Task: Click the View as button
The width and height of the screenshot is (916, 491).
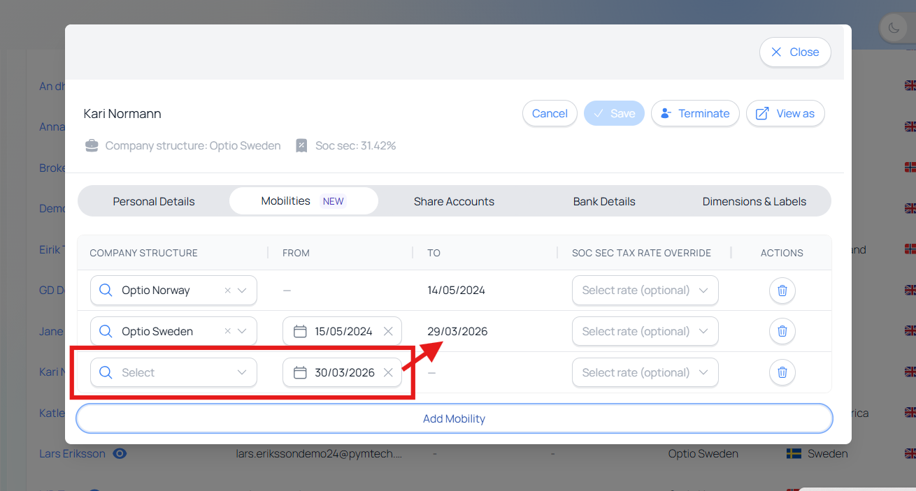Action: pos(785,114)
